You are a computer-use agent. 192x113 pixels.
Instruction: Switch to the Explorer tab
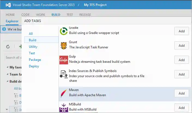12,21
